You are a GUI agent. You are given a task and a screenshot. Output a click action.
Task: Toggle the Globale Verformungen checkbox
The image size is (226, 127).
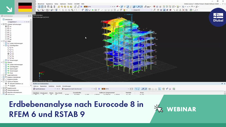tap(4, 24)
